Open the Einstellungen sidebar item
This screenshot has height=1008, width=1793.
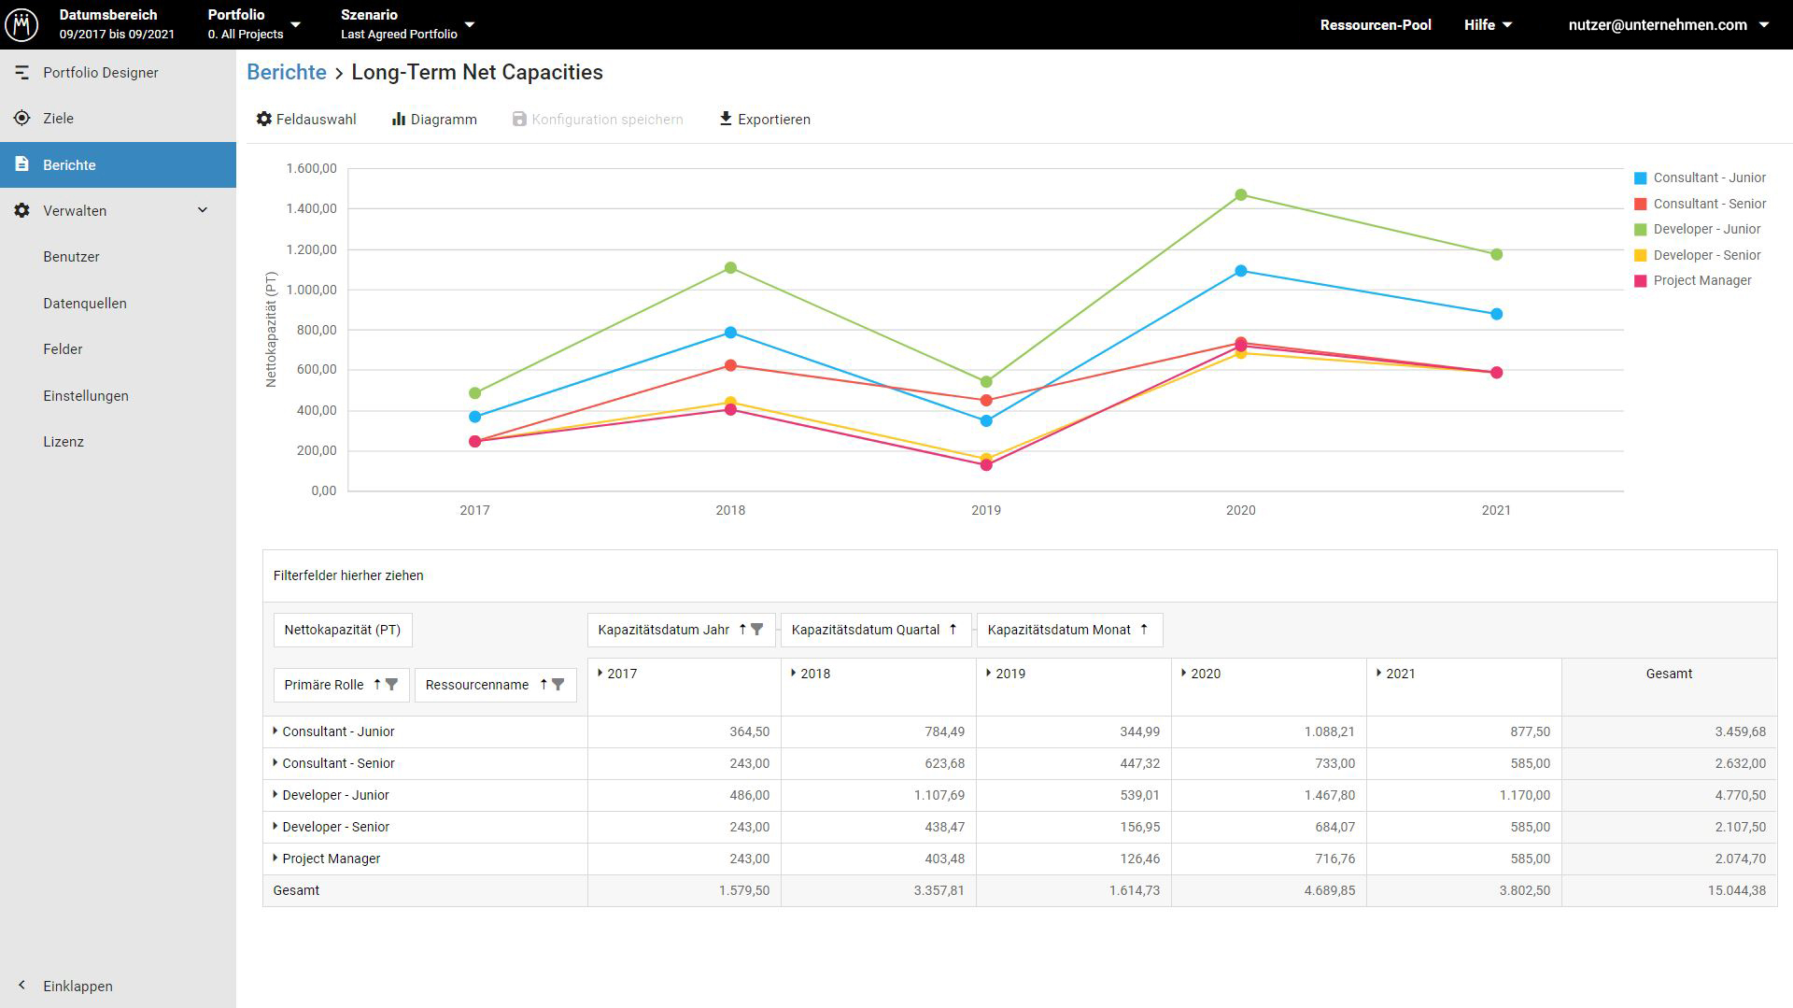(86, 396)
